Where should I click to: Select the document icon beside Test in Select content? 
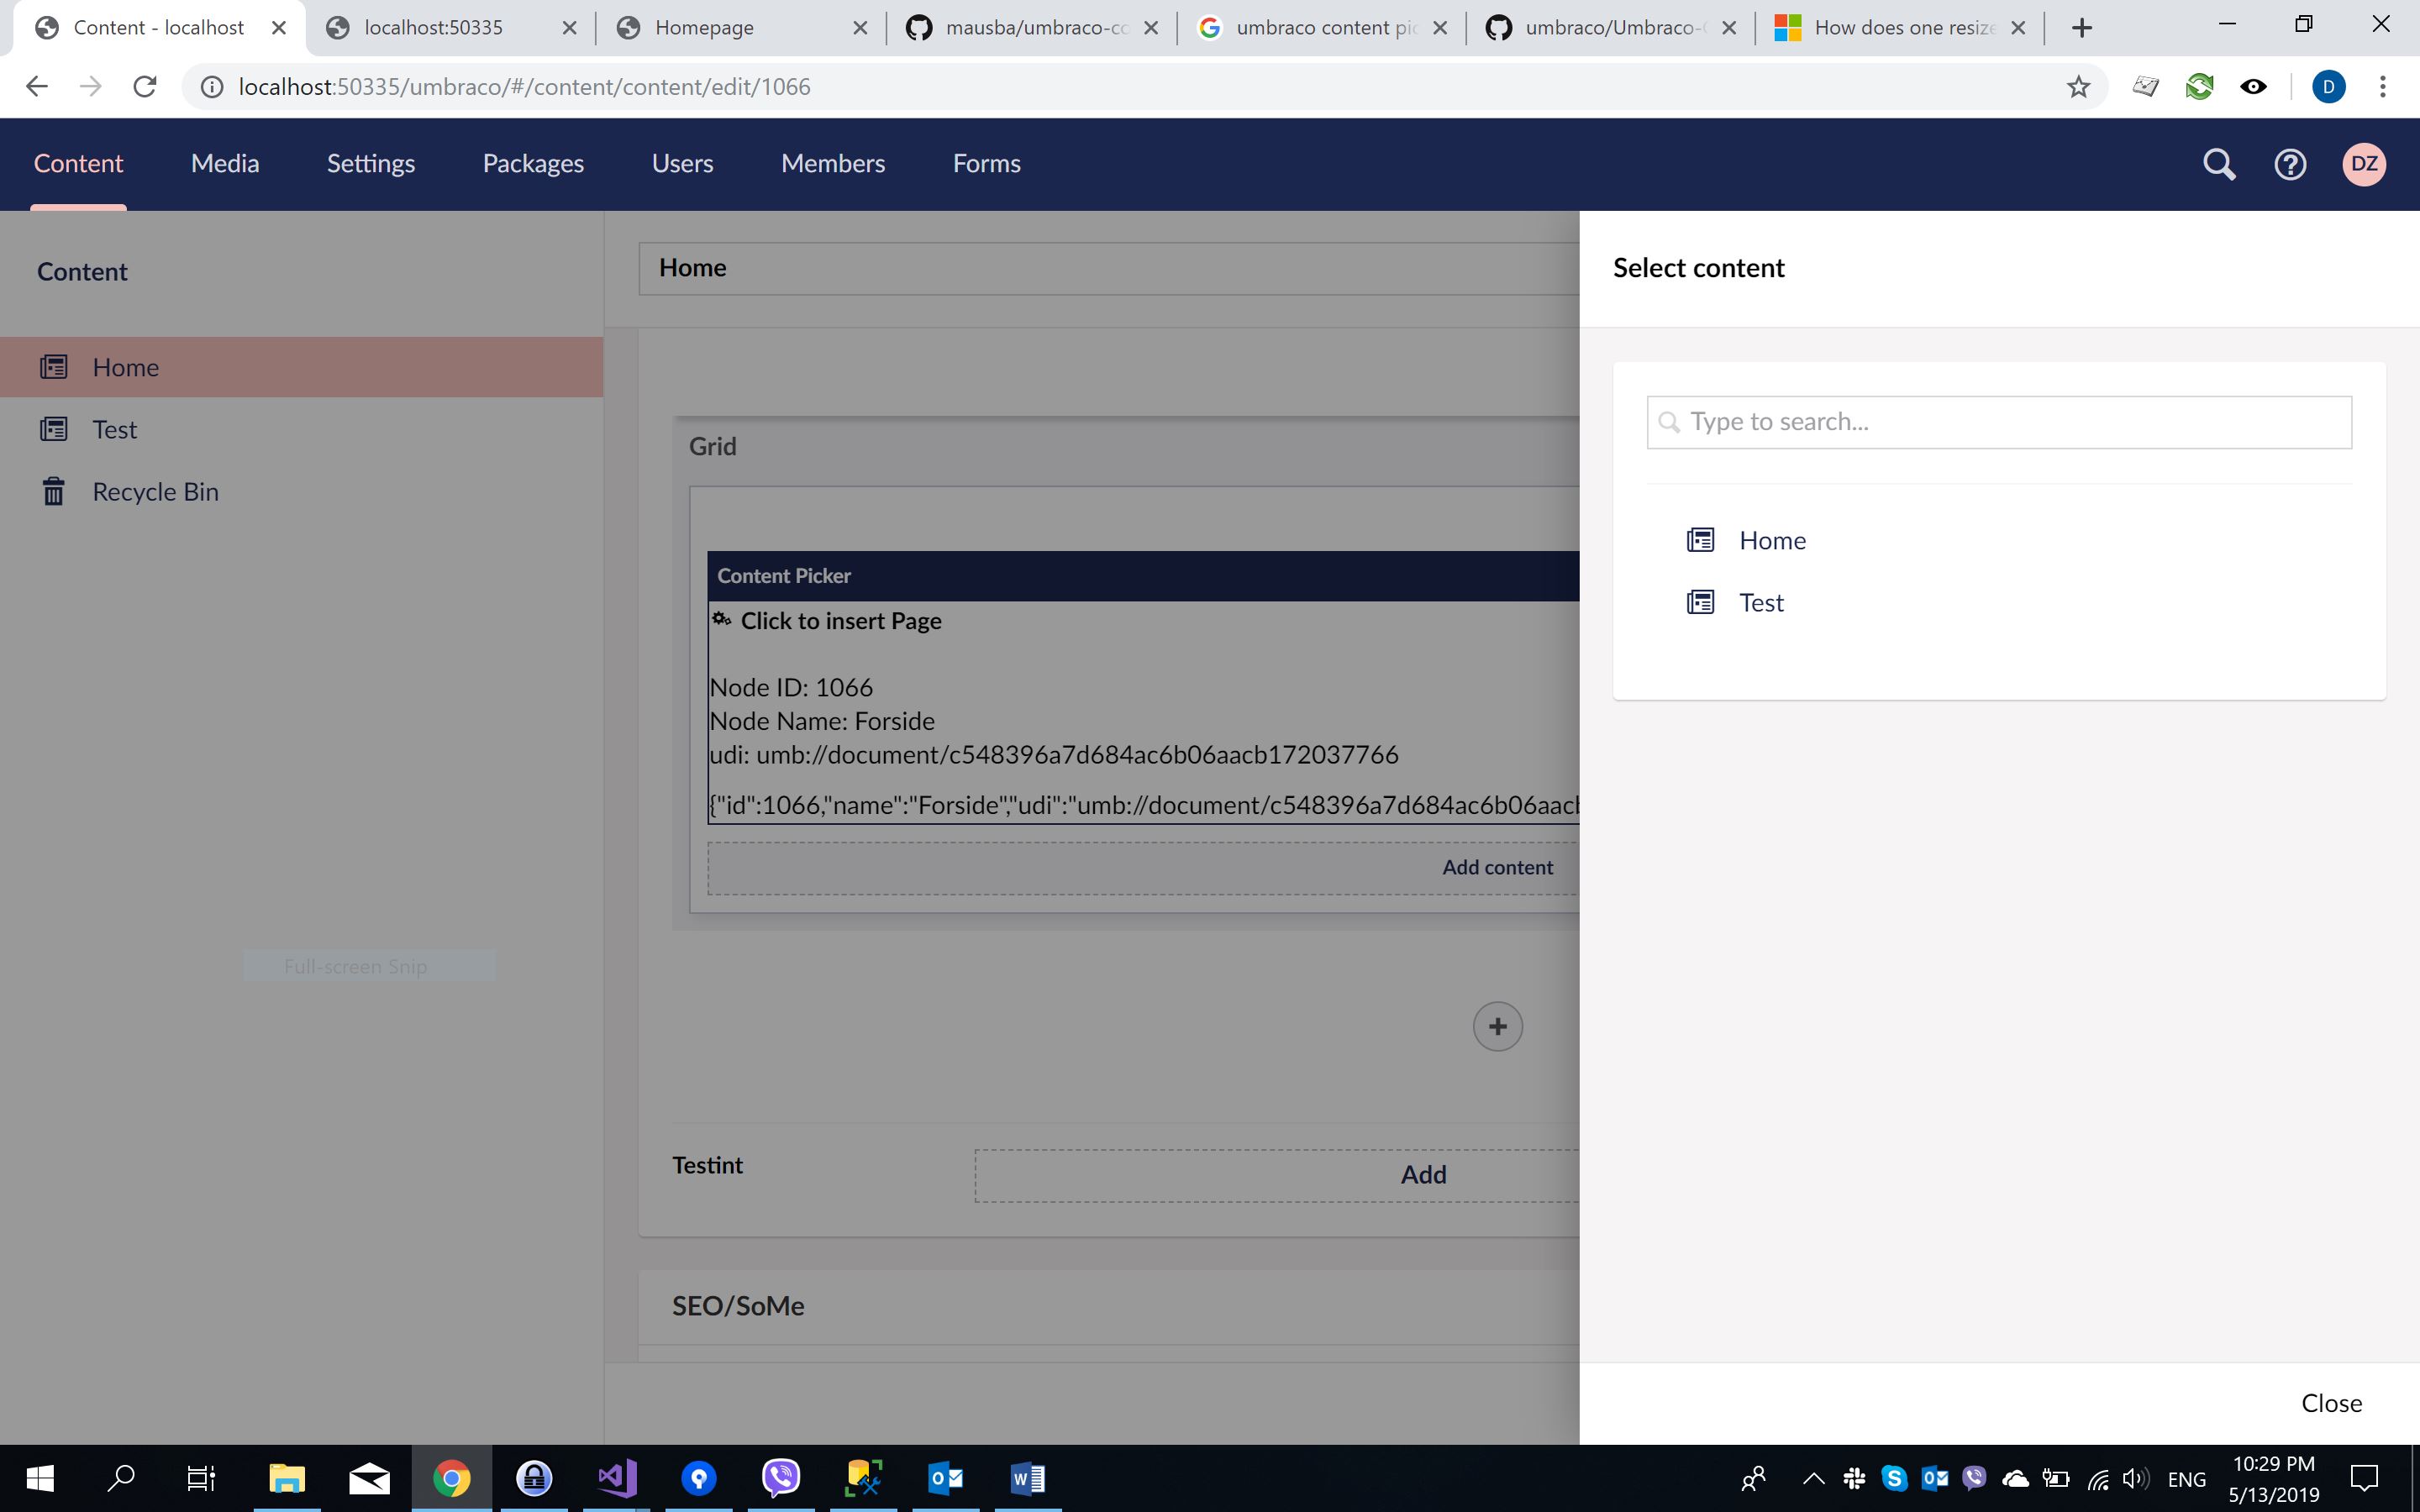[x=1700, y=601]
